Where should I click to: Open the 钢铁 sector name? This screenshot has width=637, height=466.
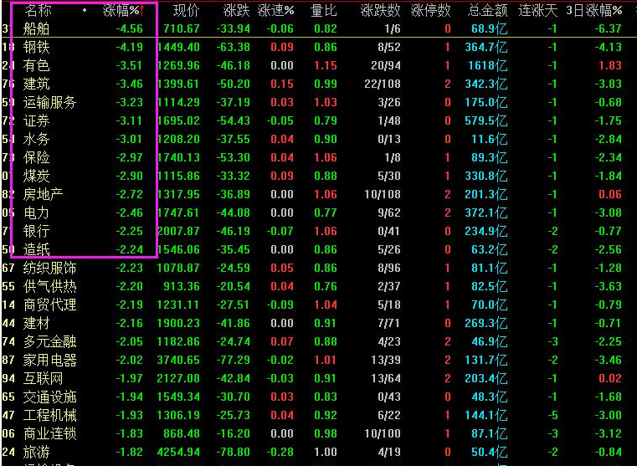pos(38,48)
